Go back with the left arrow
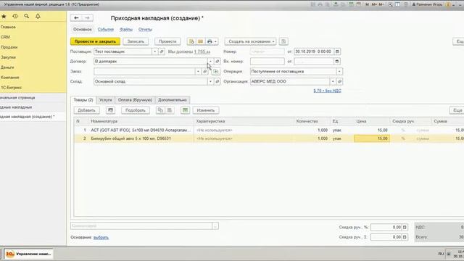The height and width of the screenshot is (261, 464). pos(76,18)
